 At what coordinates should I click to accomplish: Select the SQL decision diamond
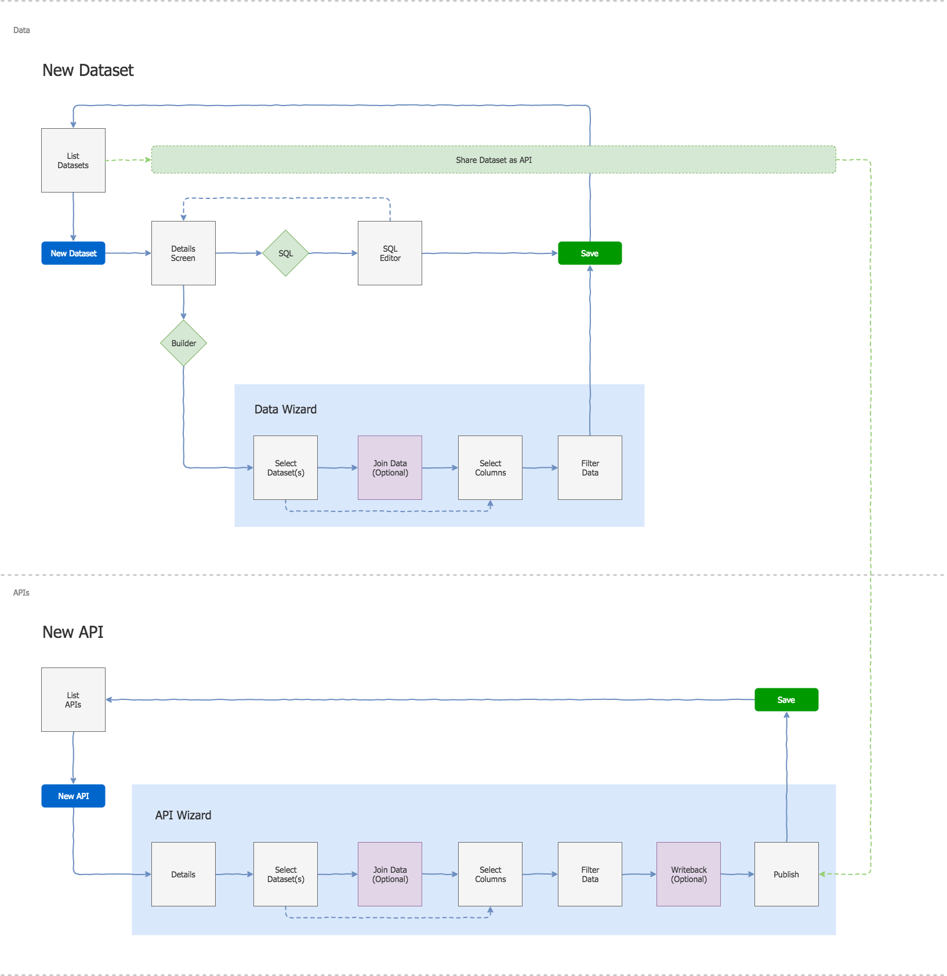tap(285, 253)
